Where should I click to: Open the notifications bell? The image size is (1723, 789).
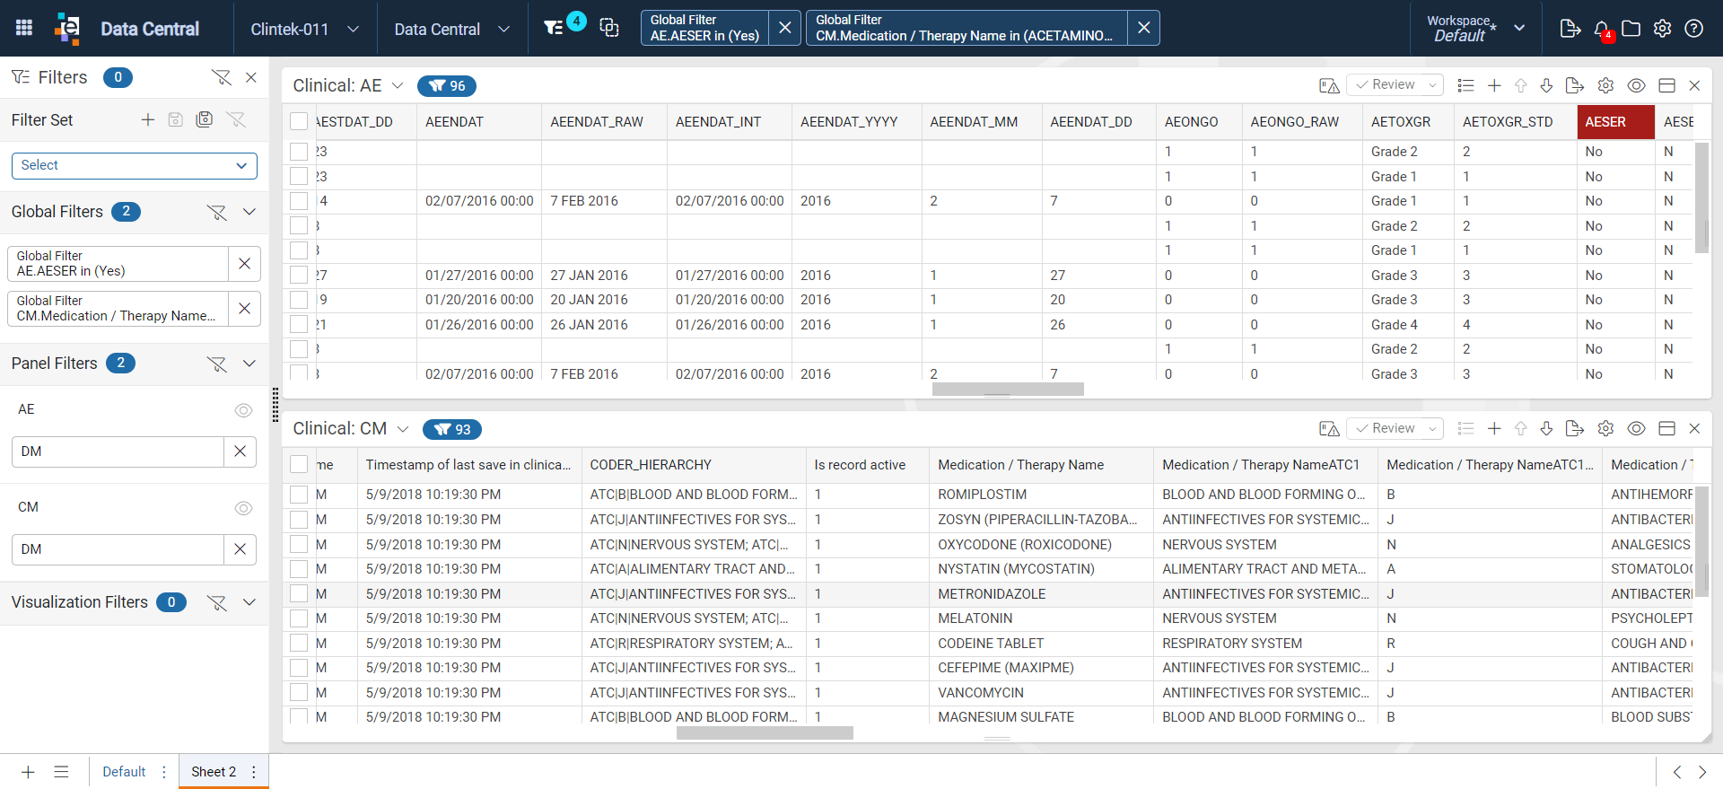coord(1602,29)
